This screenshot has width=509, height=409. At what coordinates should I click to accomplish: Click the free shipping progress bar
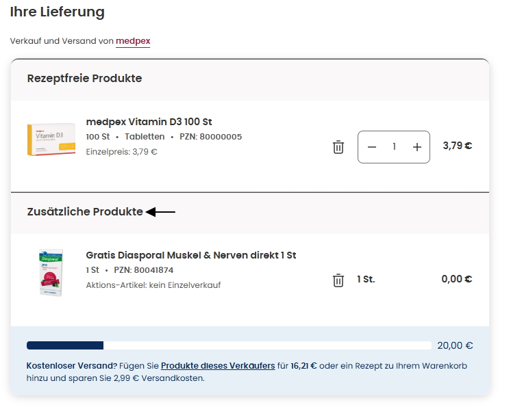coord(229,345)
